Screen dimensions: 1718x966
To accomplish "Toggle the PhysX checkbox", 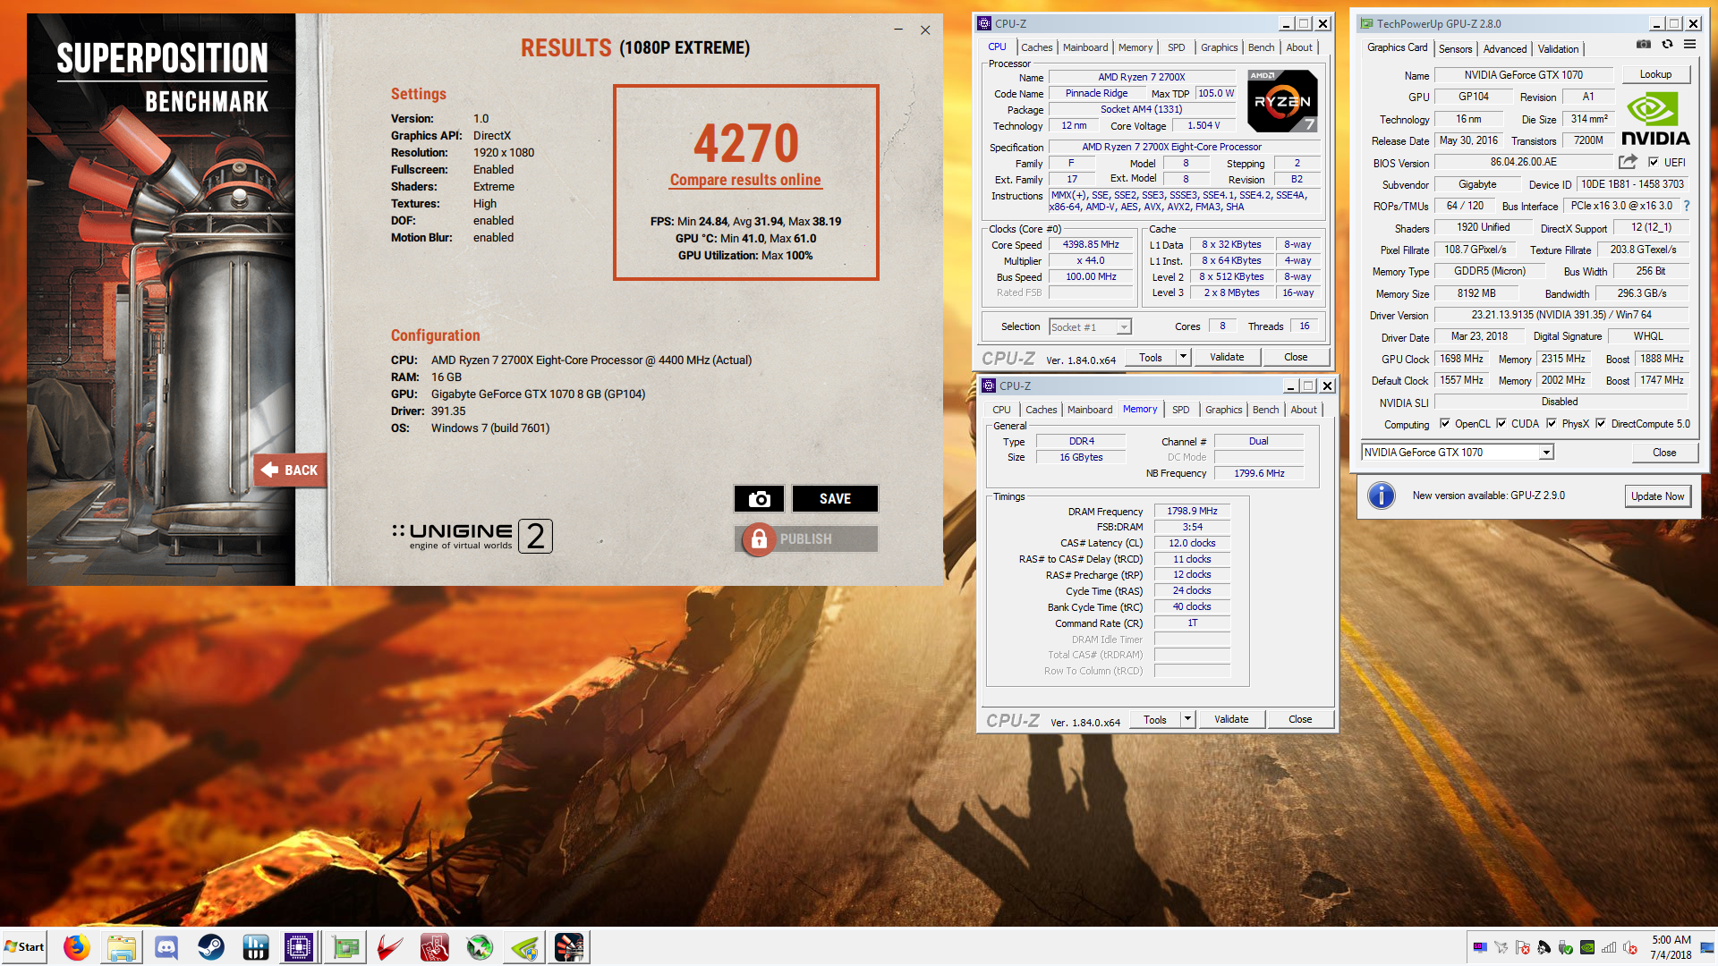I will (x=1552, y=424).
